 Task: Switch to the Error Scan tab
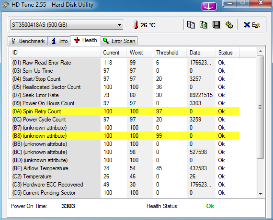click(x=119, y=41)
